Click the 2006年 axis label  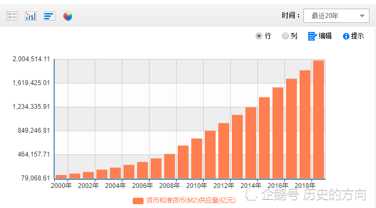142,186
